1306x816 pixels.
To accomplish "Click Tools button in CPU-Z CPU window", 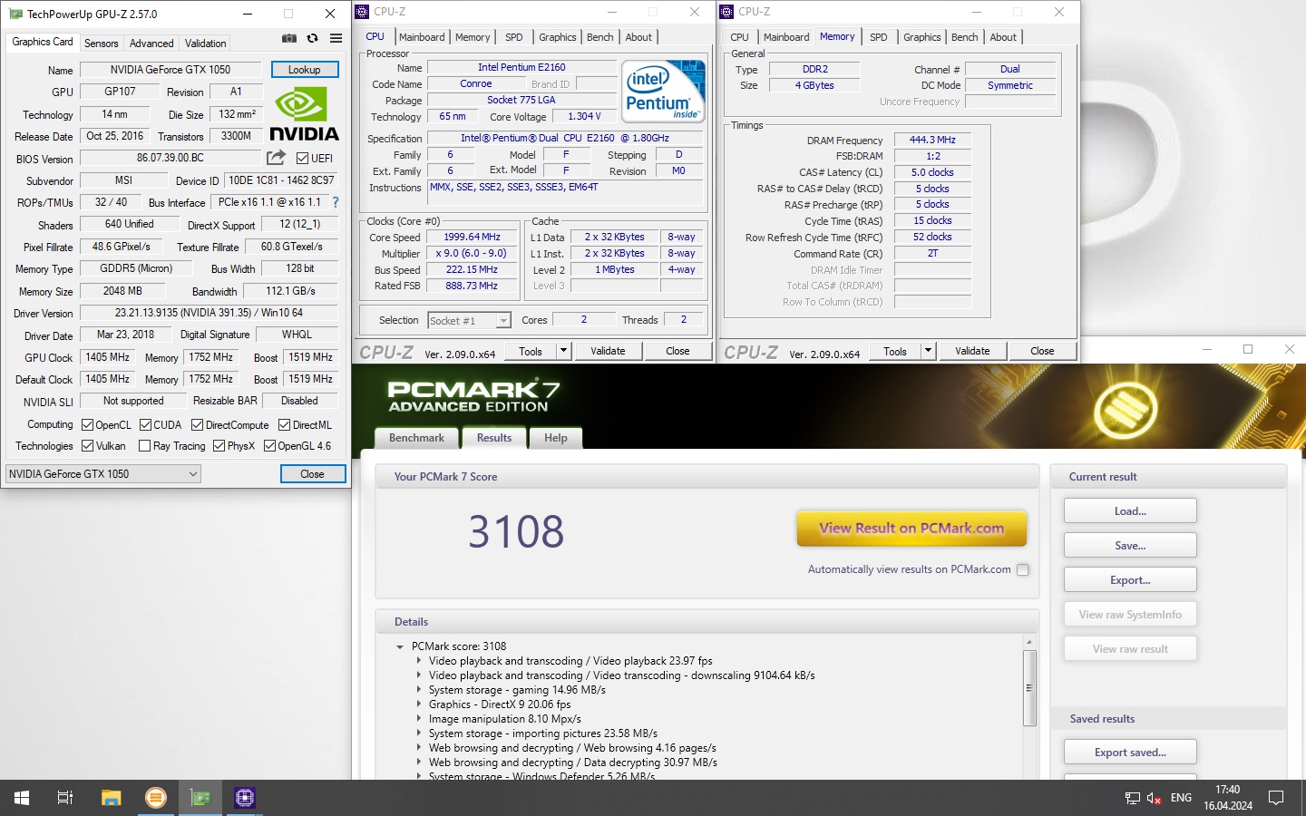I will (x=531, y=351).
